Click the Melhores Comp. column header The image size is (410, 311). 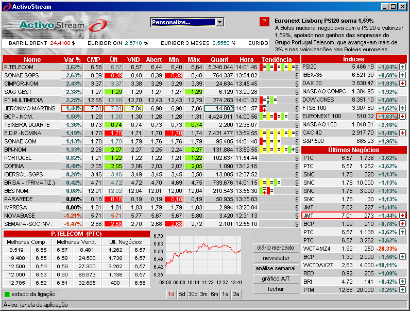point(27,242)
